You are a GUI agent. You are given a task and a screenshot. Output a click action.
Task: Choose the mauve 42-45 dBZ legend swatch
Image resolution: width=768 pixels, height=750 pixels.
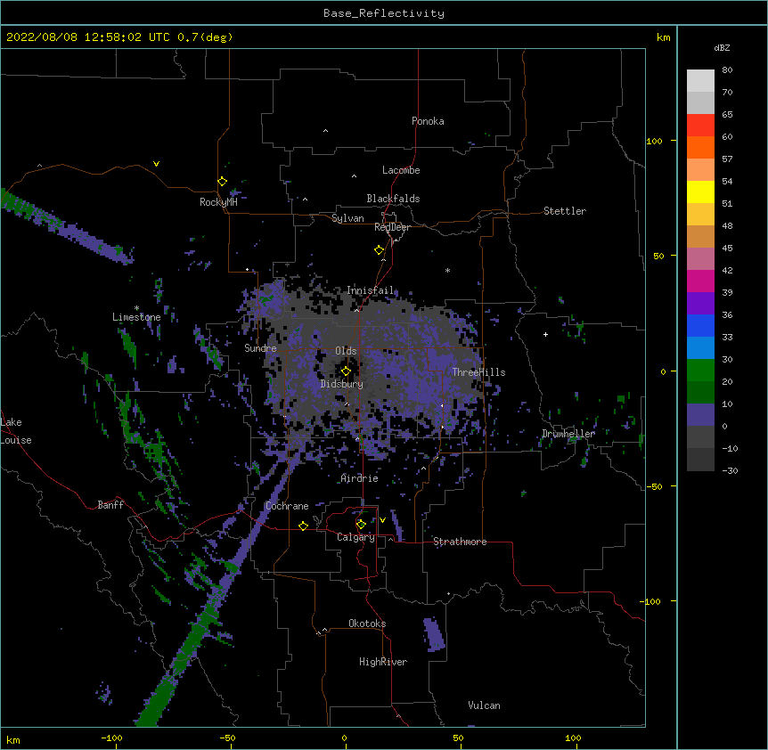[x=700, y=258]
